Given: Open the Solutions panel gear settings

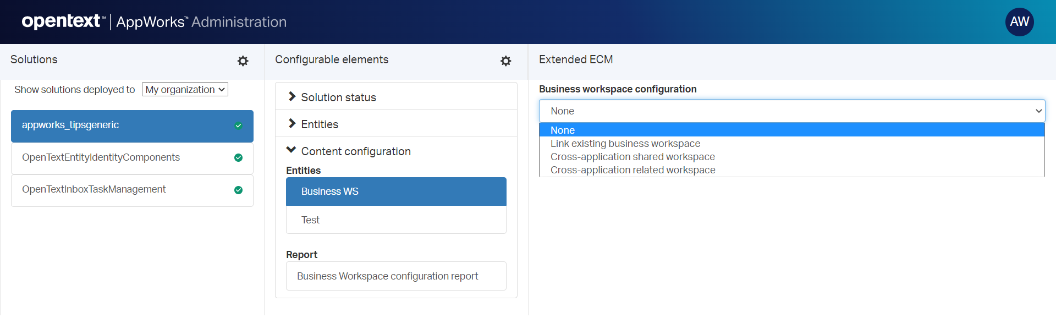Looking at the screenshot, I should coord(243,61).
